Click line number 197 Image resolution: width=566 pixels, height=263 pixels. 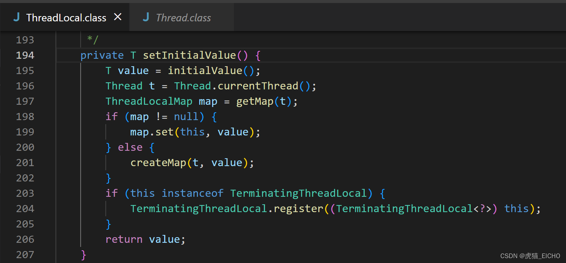point(25,101)
